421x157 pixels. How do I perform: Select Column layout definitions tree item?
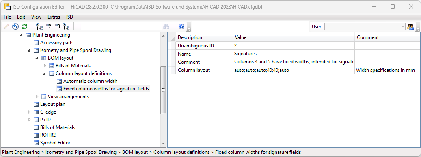[x=84, y=73]
